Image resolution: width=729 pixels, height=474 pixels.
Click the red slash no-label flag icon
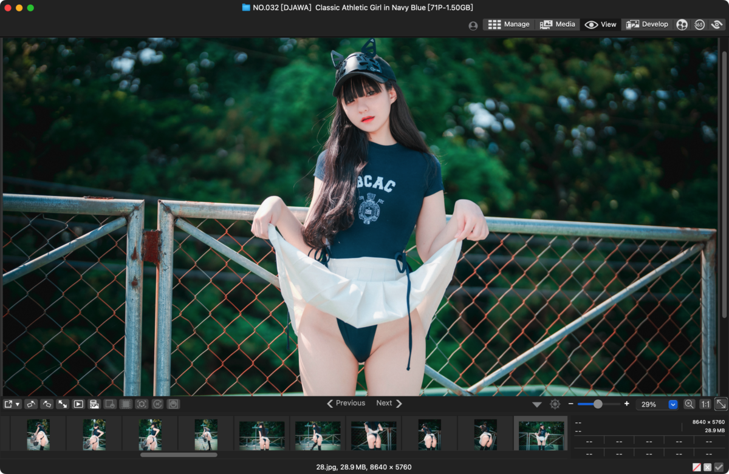point(697,467)
